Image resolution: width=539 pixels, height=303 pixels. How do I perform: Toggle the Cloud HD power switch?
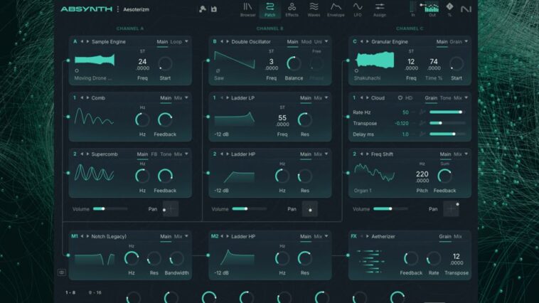(400, 98)
